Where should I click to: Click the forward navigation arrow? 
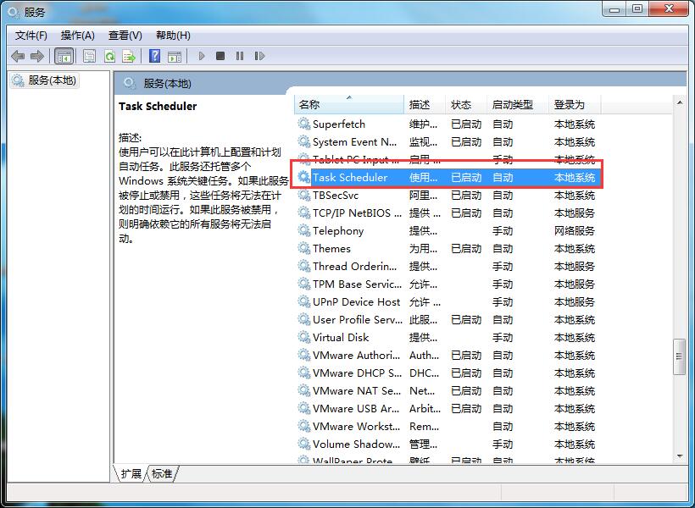point(37,56)
